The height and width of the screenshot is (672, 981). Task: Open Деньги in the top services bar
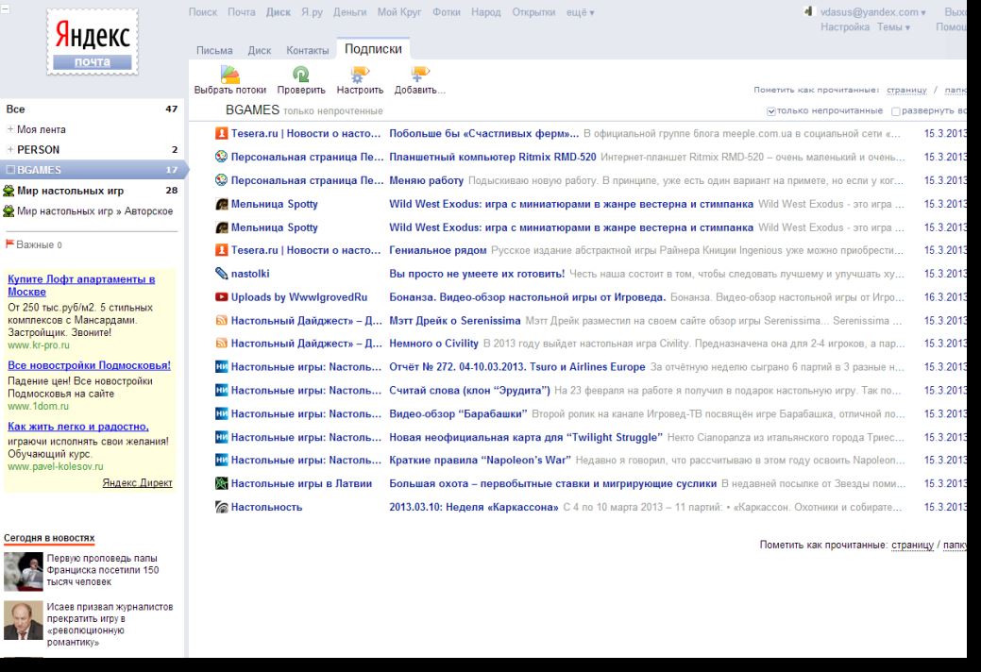[349, 12]
